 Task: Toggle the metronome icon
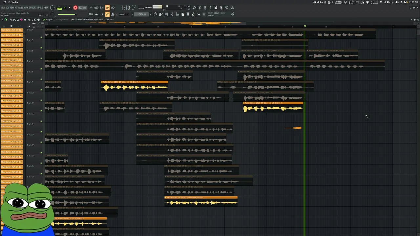pos(91,8)
